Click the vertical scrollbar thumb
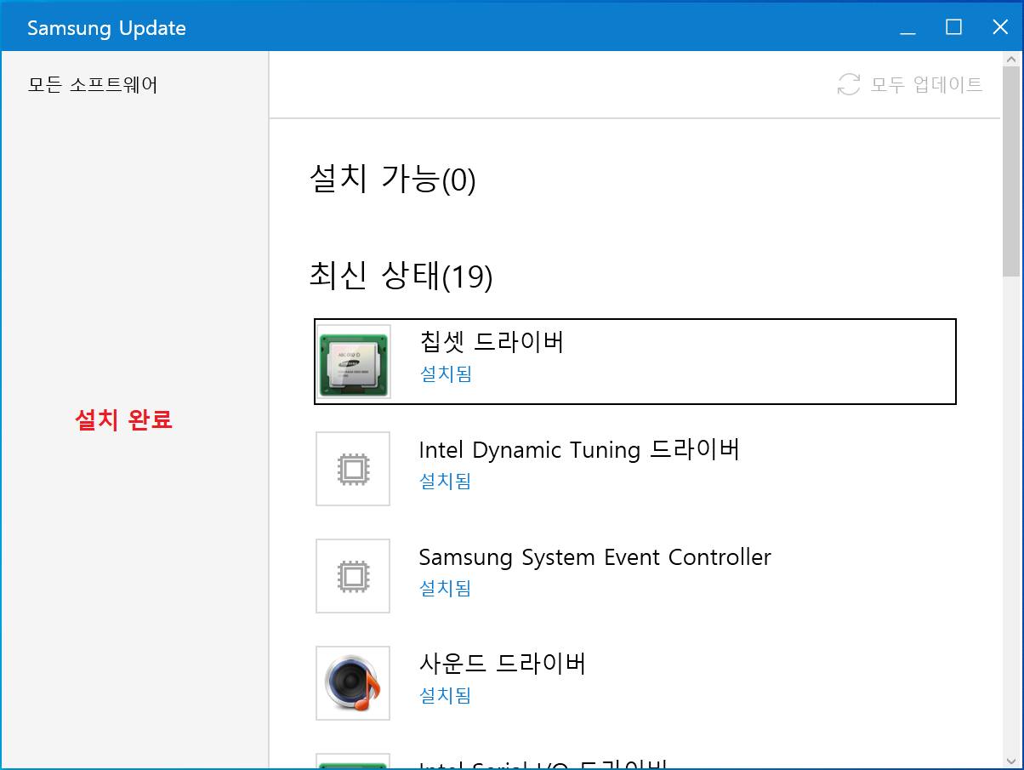The width and height of the screenshot is (1024, 770). point(1011,172)
